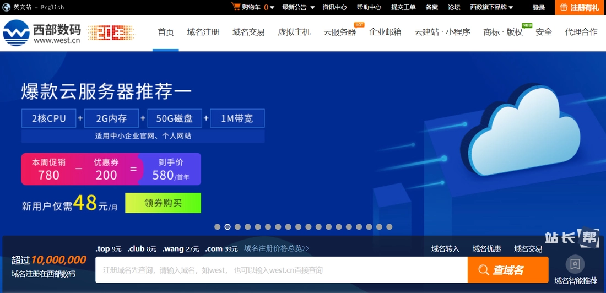Select the first carousel dot

[x=218, y=227]
